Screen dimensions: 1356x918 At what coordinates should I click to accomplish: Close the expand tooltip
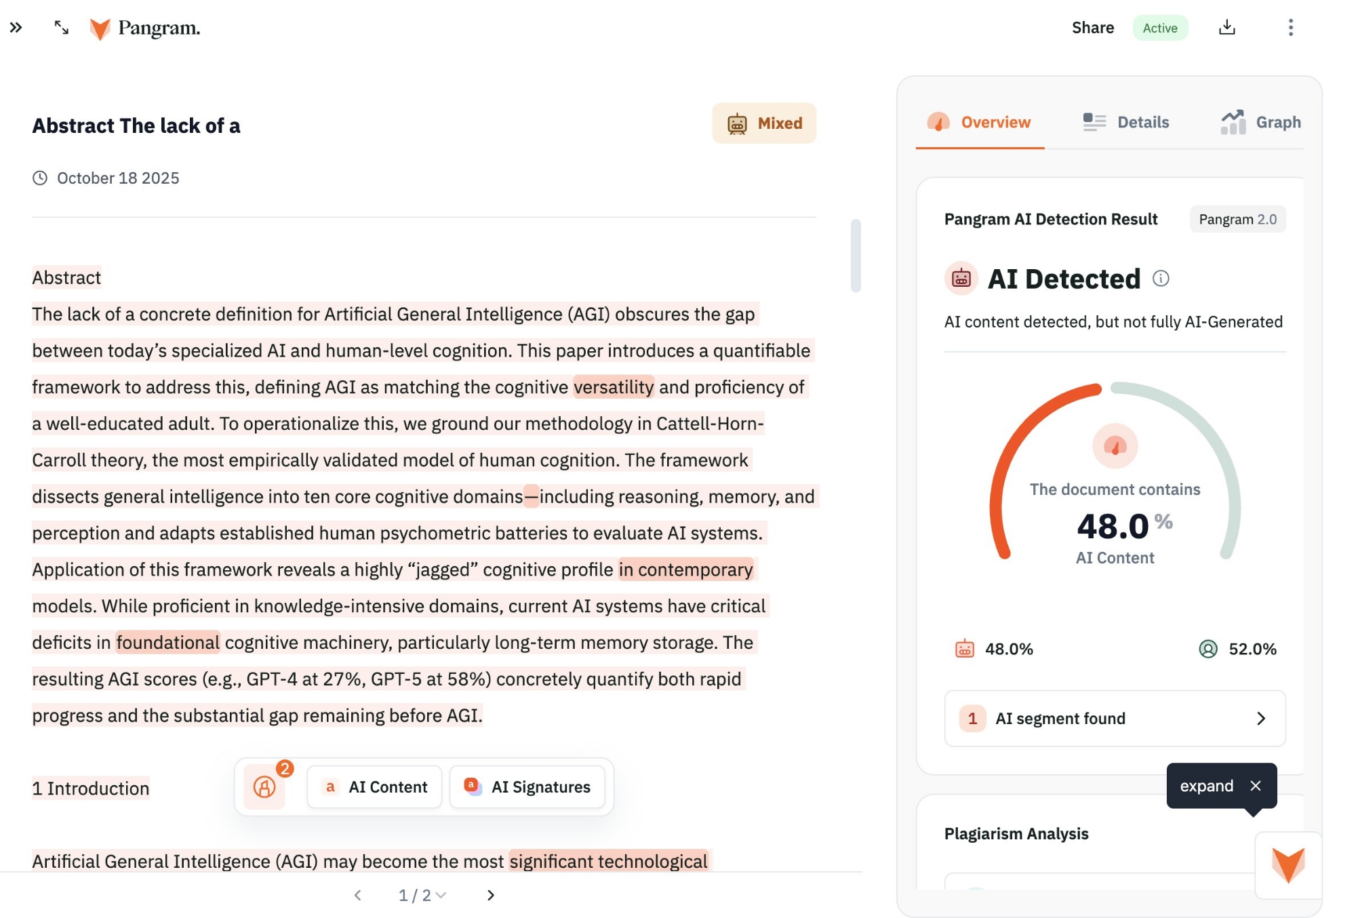tap(1256, 786)
